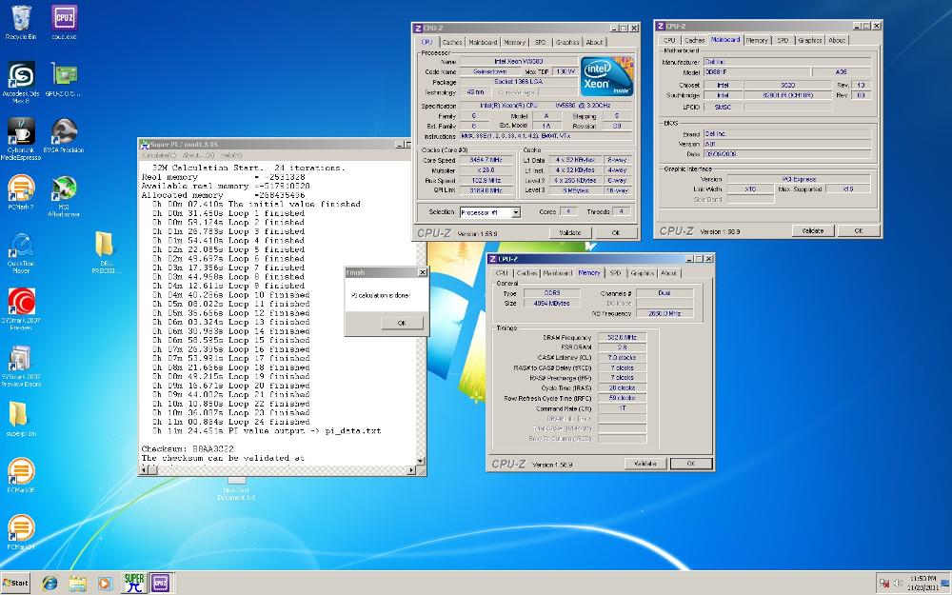This screenshot has height=595, width=952.
Task: Click the DRAM Frequency value field
Action: coord(623,338)
